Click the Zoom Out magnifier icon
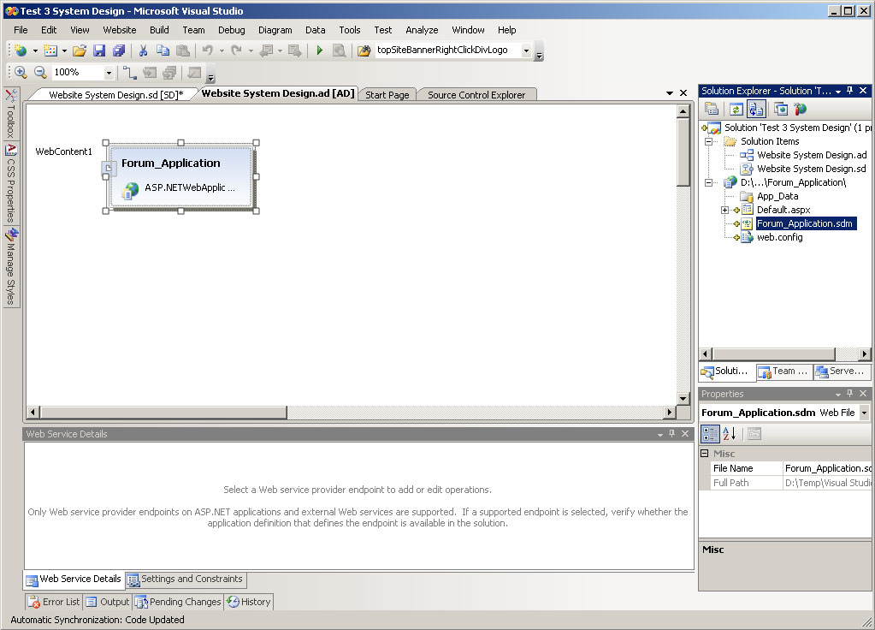This screenshot has width=875, height=630. (40, 73)
